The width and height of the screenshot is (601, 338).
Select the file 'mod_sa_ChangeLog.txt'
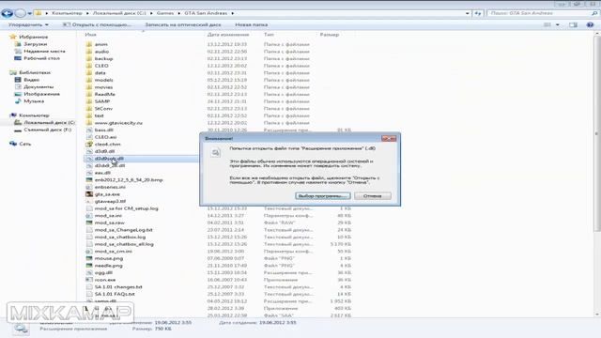click(x=123, y=230)
